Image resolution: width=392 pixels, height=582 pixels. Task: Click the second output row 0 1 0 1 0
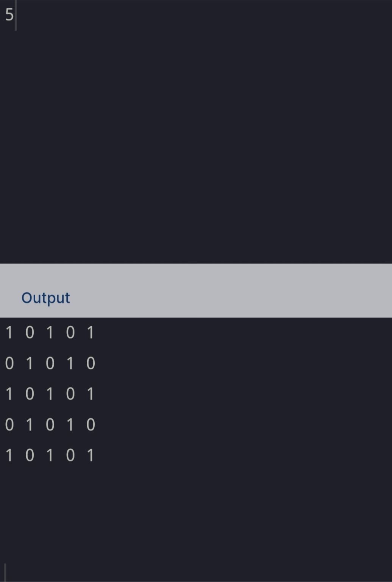50,363
